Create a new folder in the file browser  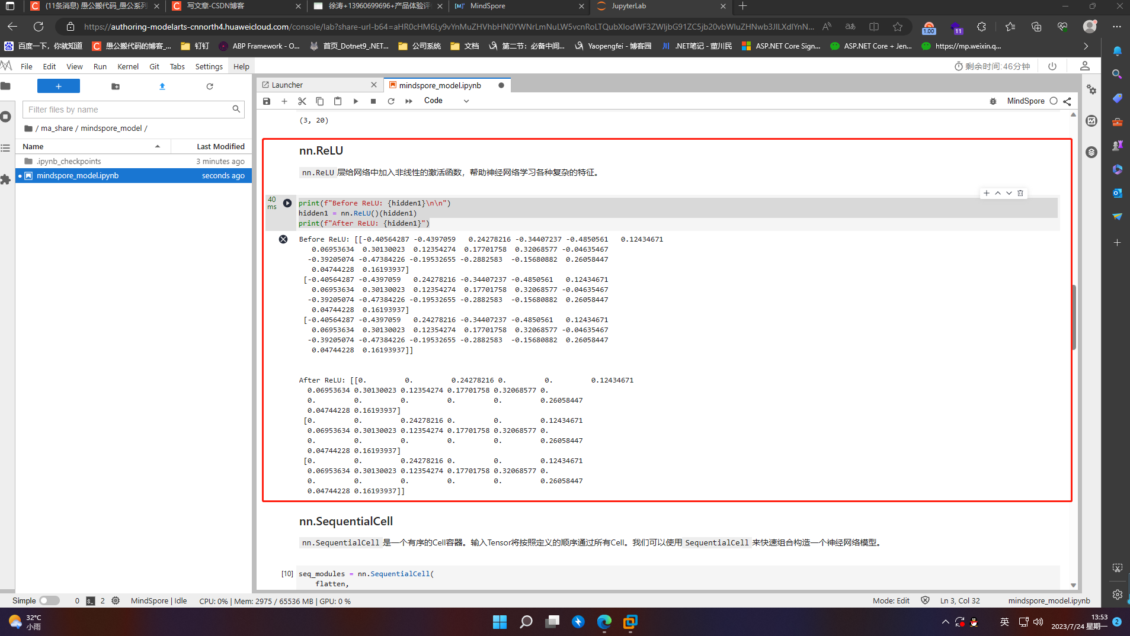point(116,86)
